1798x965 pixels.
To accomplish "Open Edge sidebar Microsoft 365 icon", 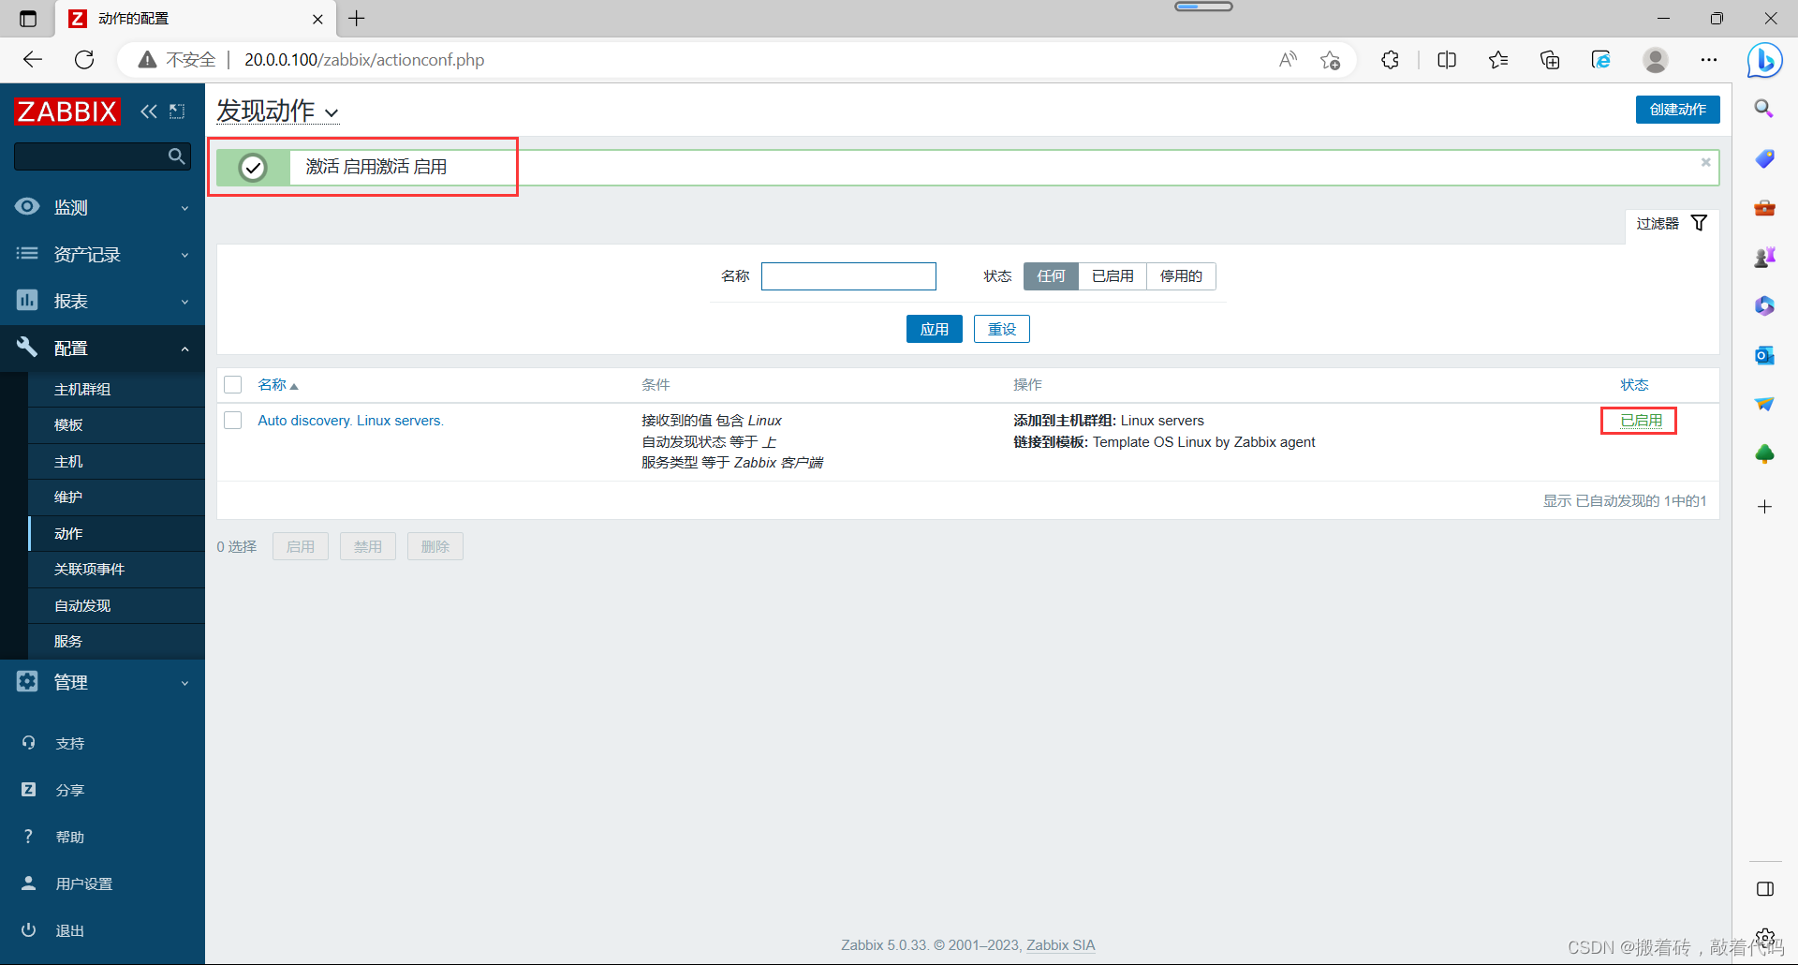I will coord(1764,305).
